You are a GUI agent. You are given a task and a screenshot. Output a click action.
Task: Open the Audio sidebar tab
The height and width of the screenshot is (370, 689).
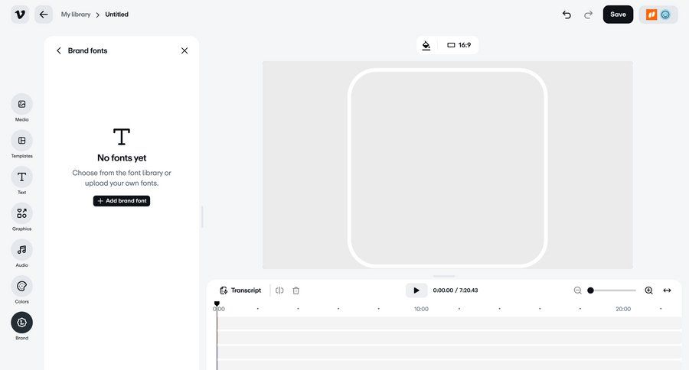pyautogui.click(x=21, y=254)
